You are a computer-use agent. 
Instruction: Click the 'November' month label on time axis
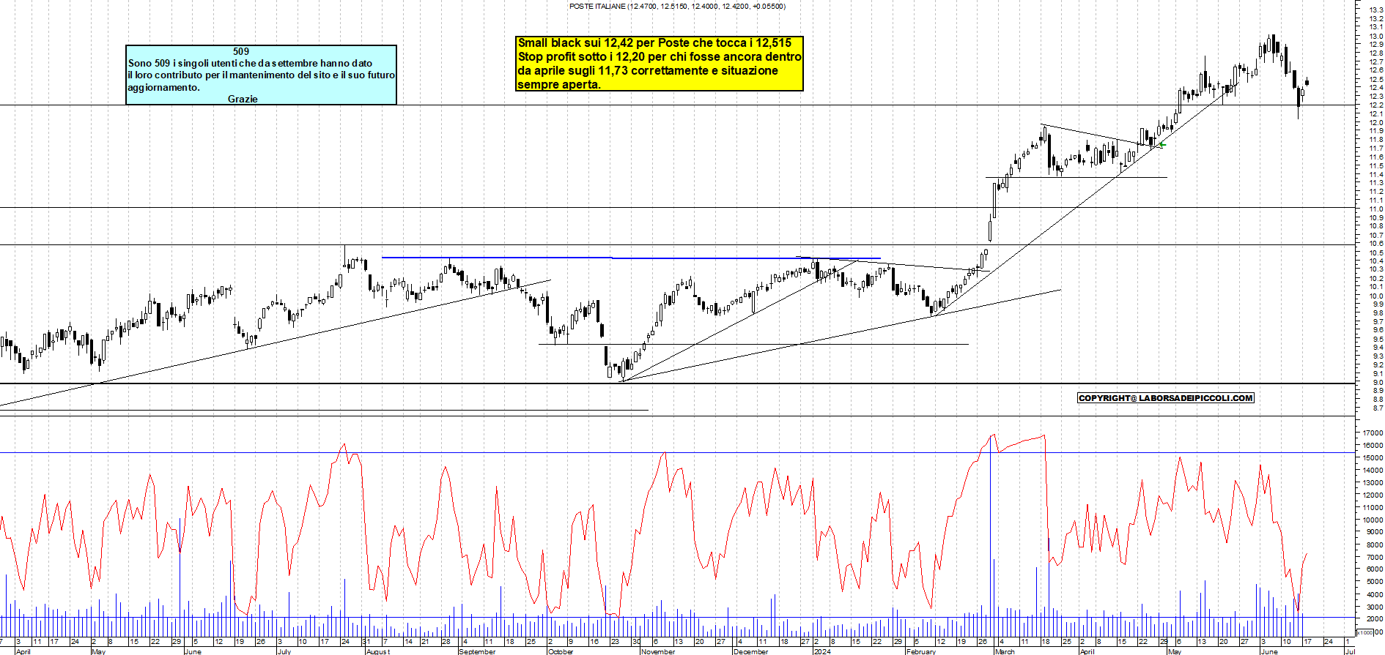[658, 651]
